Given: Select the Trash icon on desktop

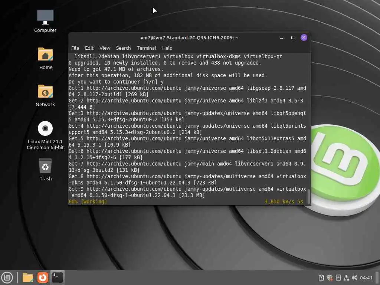Looking at the screenshot, I should coord(45,169).
